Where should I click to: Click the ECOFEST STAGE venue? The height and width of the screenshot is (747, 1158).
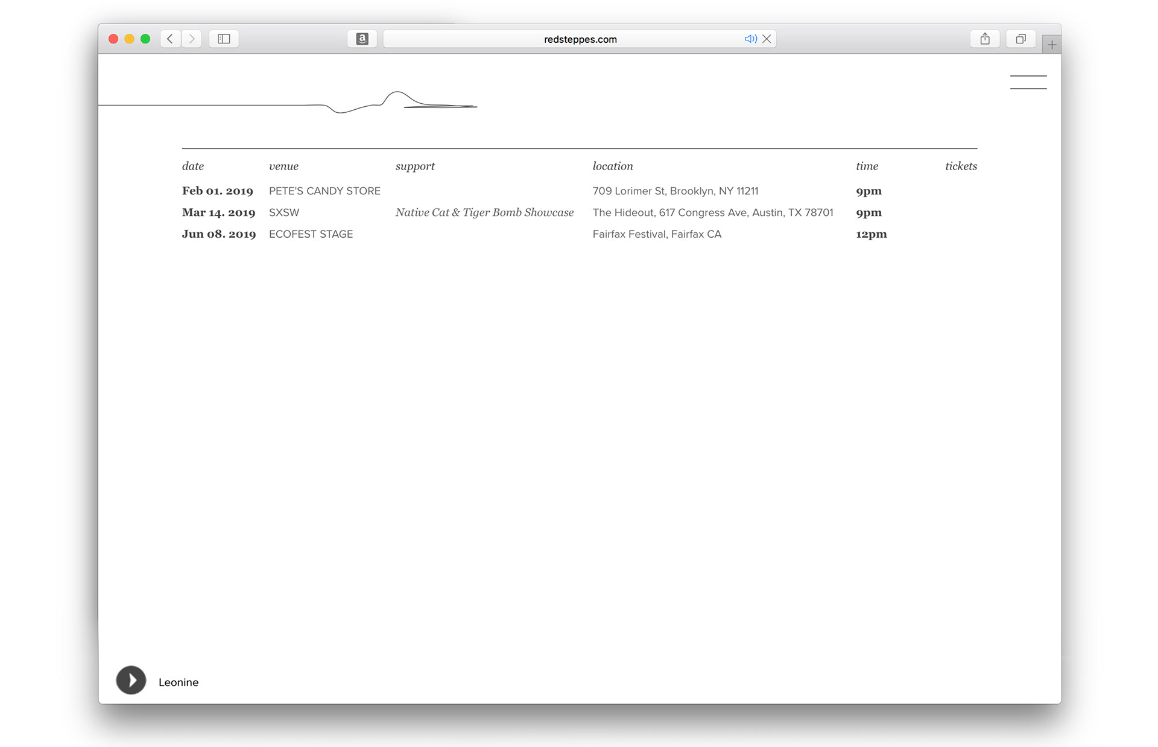311,234
